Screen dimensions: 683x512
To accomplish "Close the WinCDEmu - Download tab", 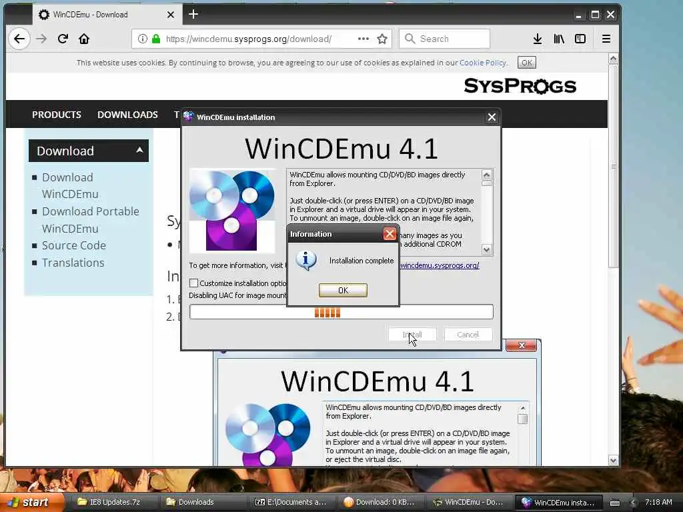I will pos(171,15).
